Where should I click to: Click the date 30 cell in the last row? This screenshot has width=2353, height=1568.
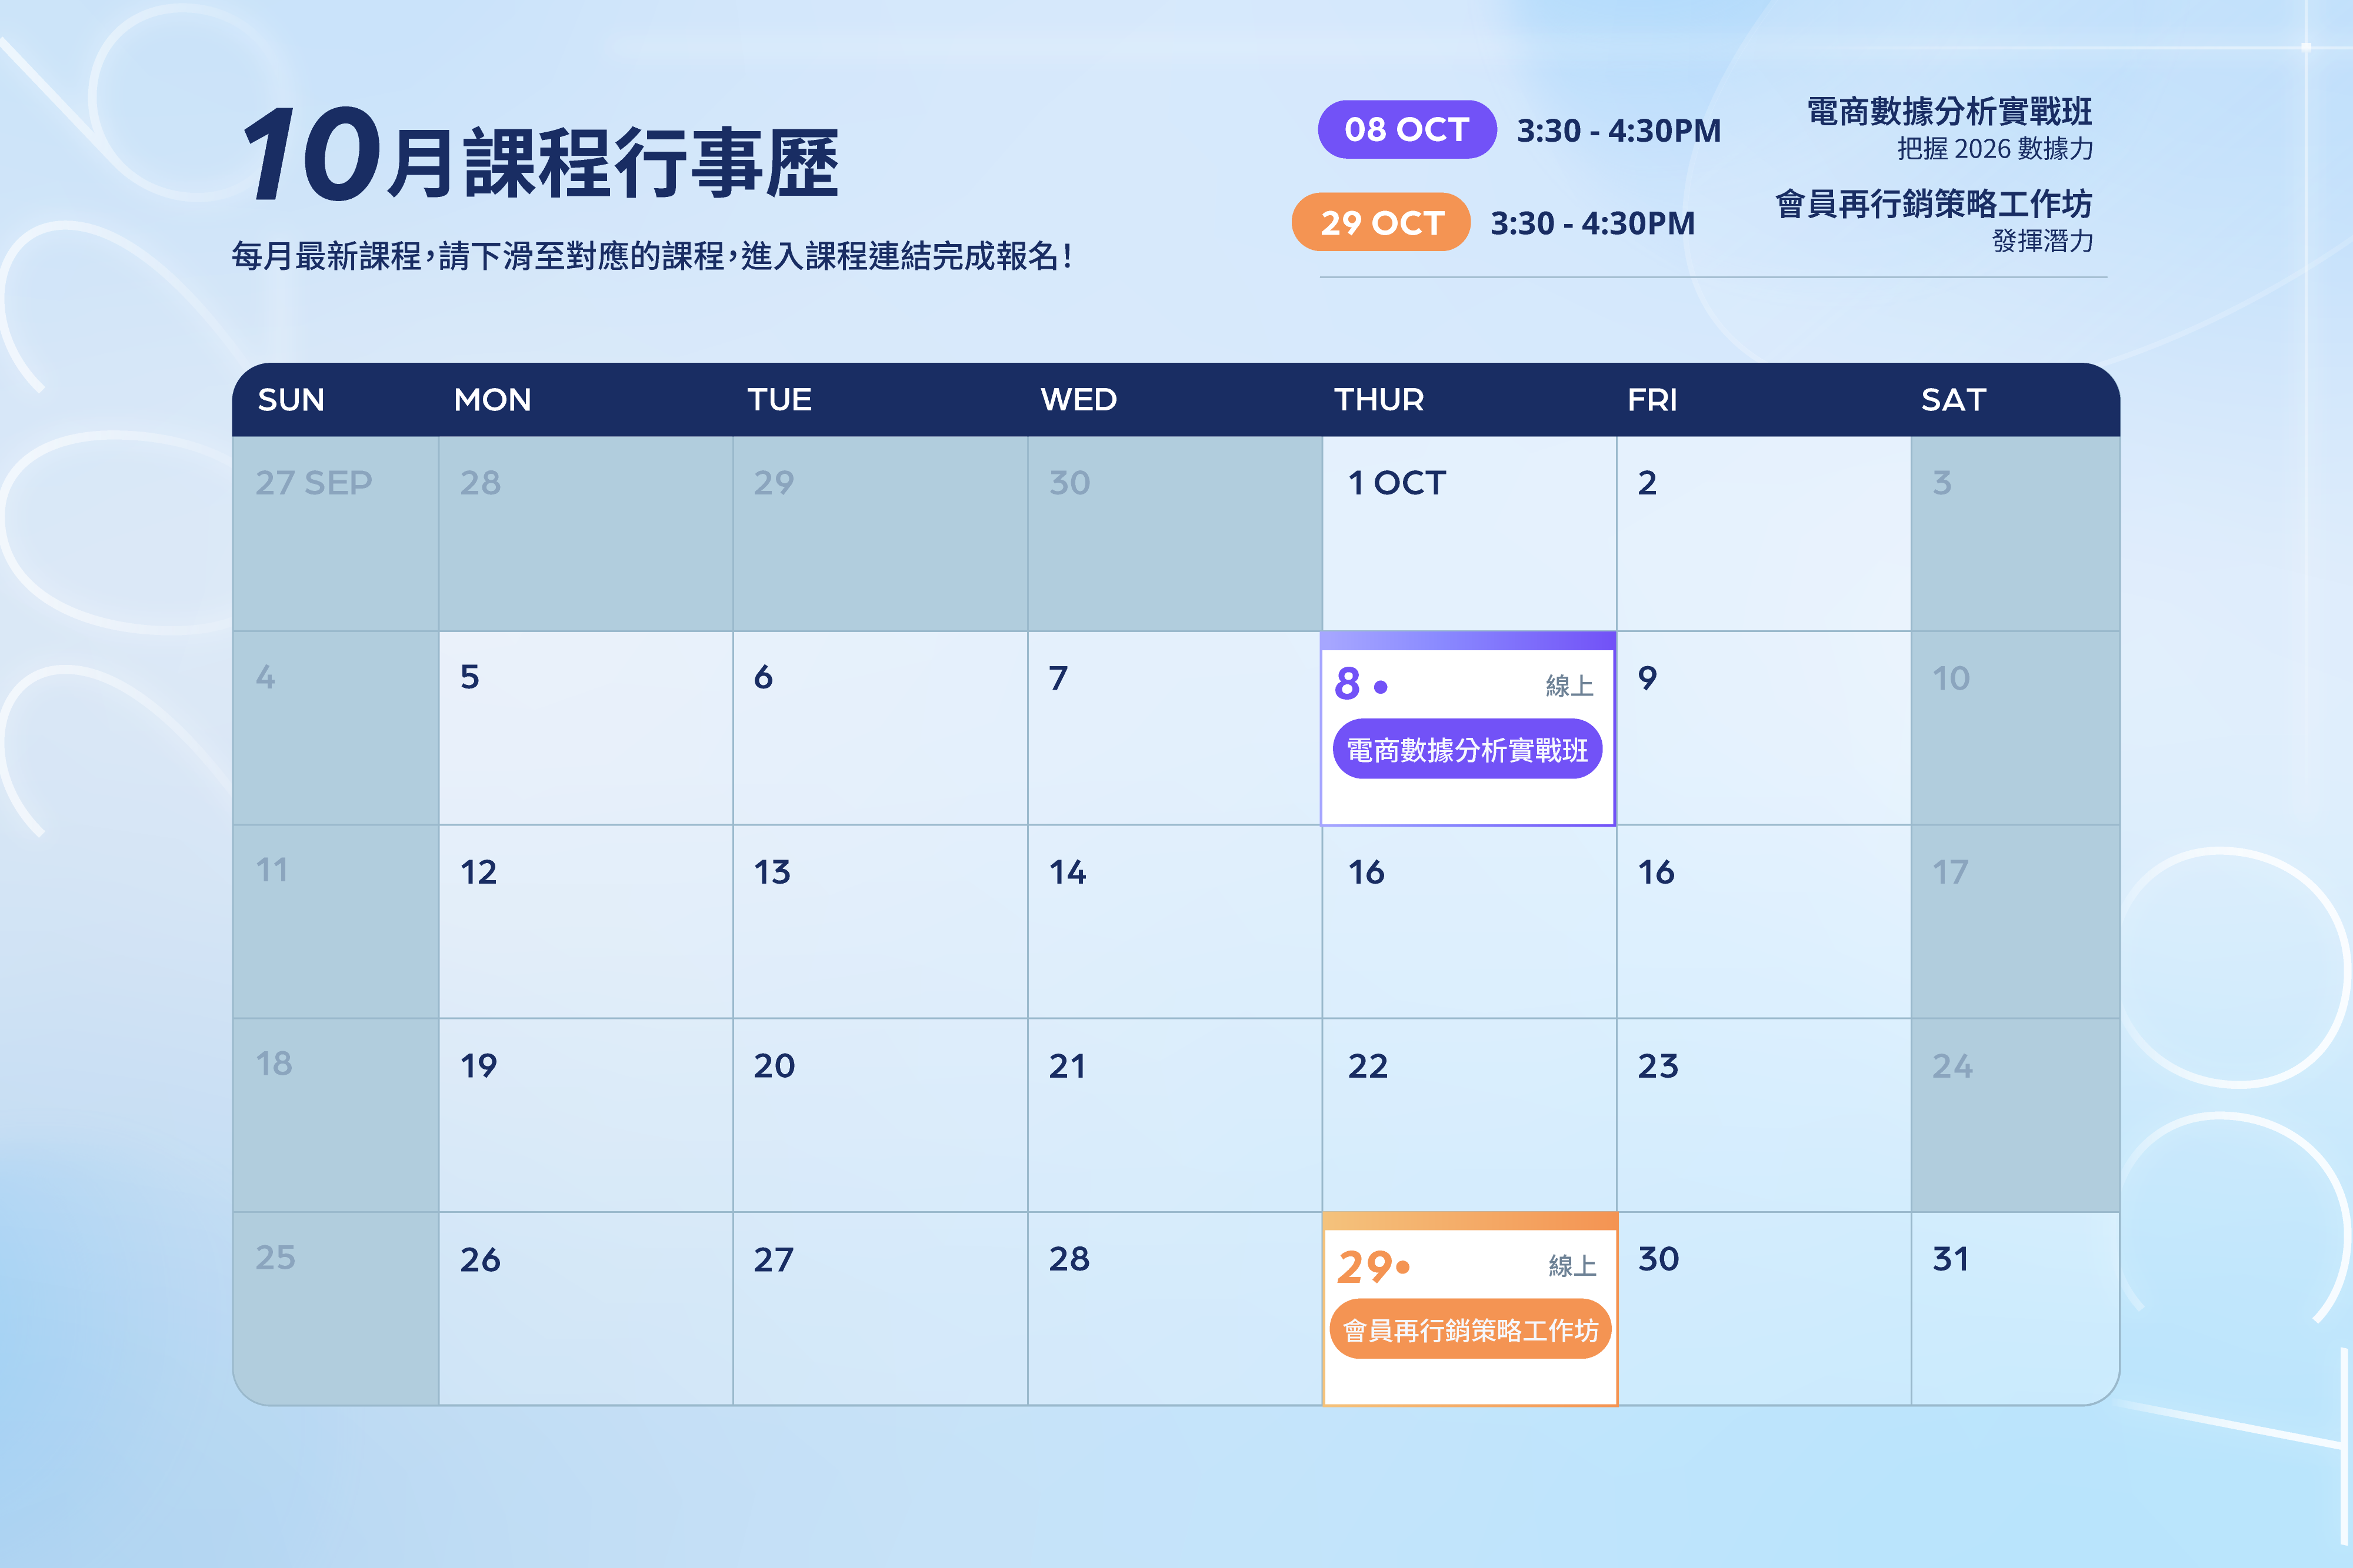pos(1764,1309)
